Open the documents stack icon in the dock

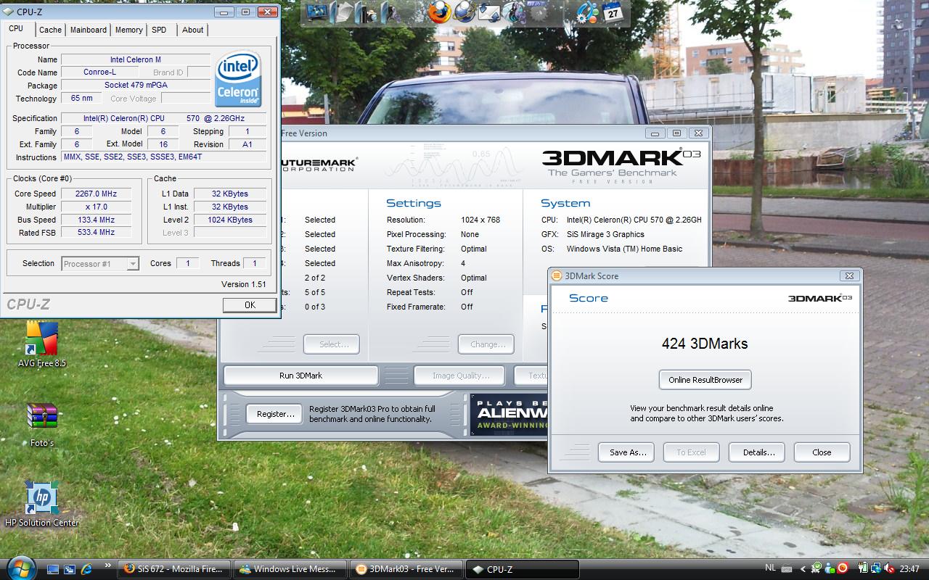click(341, 12)
